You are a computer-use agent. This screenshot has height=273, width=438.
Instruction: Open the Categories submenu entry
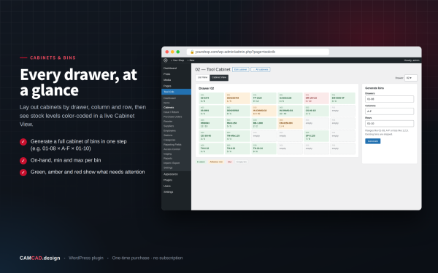(x=169, y=140)
